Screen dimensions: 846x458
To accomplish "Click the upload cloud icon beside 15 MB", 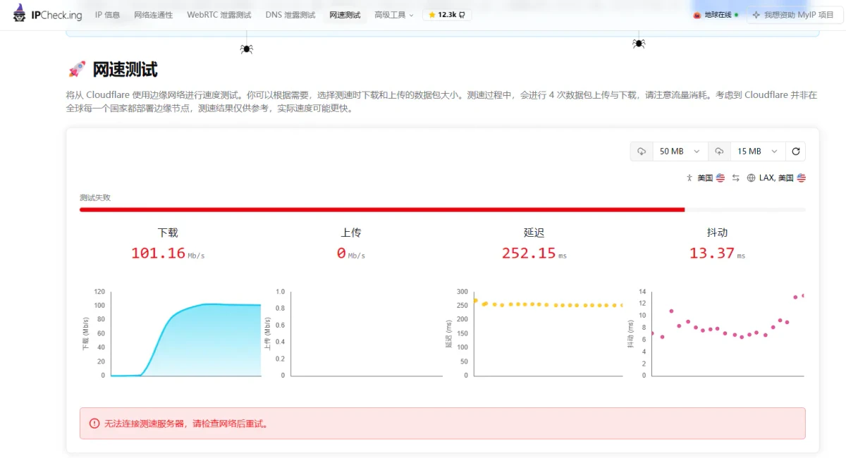I will point(719,151).
